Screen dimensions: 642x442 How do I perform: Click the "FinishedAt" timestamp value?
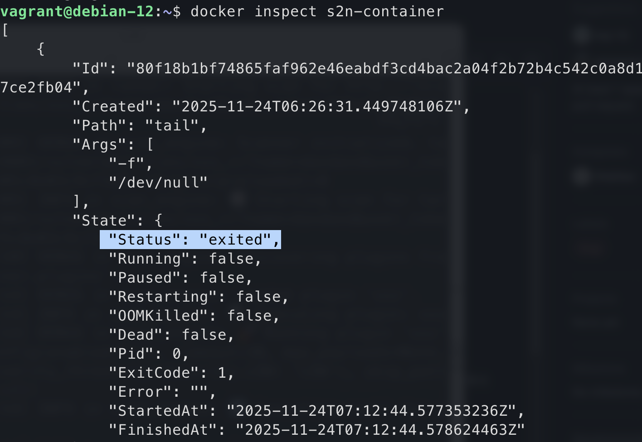pos(380,430)
